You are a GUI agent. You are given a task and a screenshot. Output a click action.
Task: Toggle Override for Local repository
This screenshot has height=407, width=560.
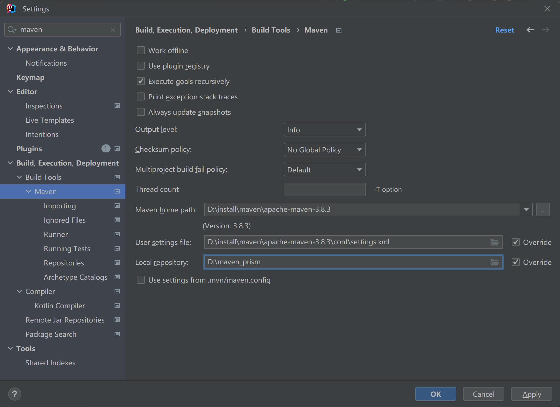tap(516, 262)
